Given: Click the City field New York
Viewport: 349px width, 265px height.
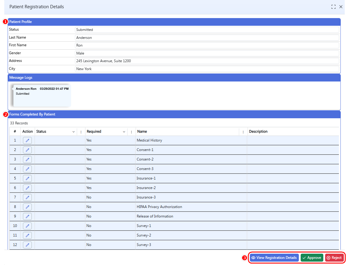Looking at the screenshot, I should click(x=207, y=69).
